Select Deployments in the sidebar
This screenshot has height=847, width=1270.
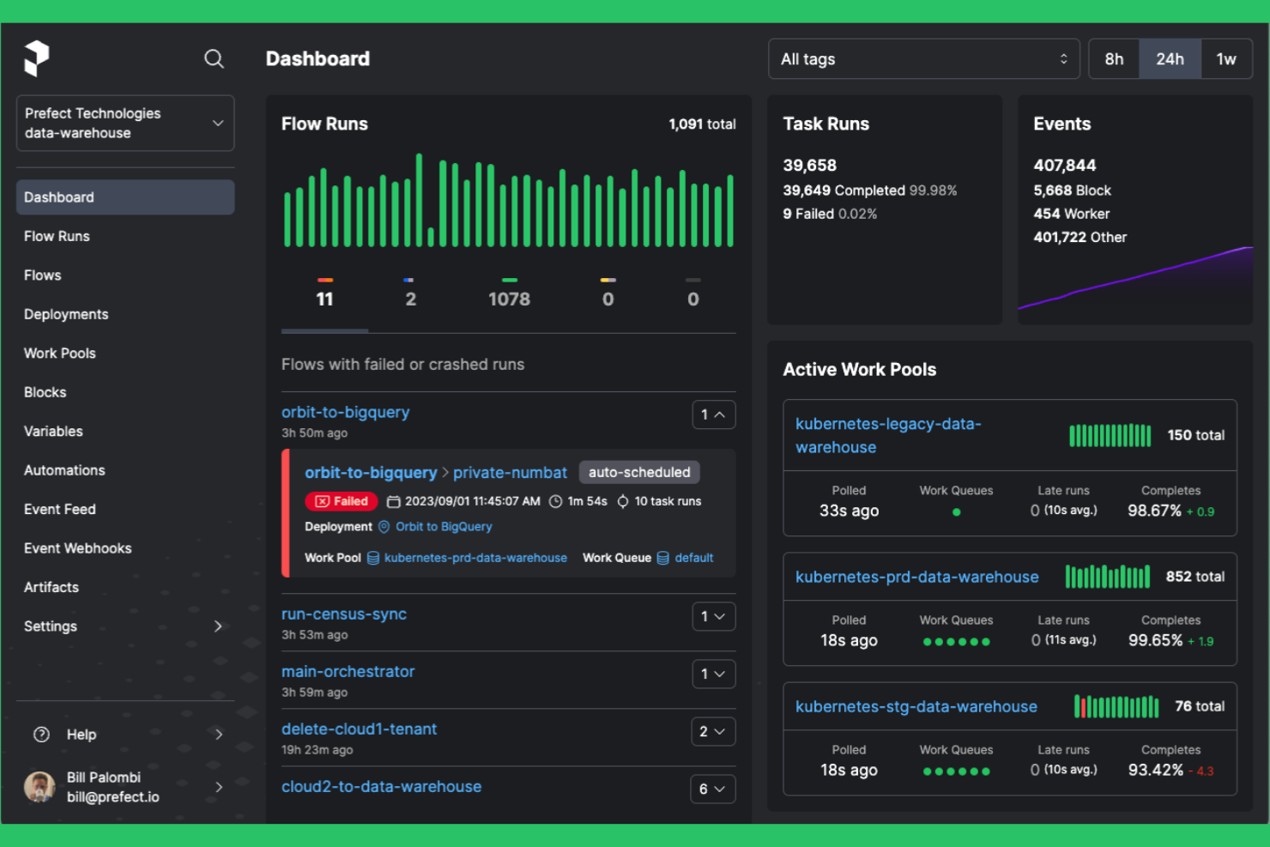tap(65, 314)
